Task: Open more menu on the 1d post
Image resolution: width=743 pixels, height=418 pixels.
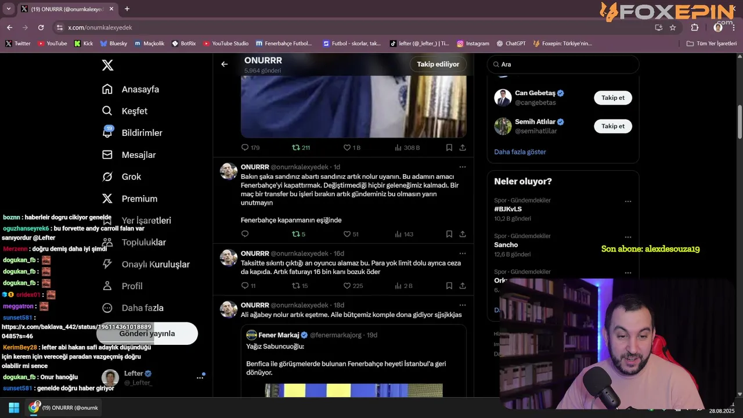Action: 463,167
